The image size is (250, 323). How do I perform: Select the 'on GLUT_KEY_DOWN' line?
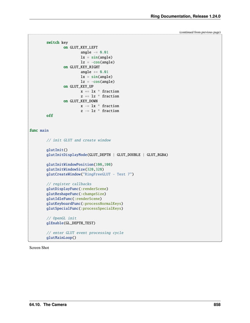coord(81,101)
